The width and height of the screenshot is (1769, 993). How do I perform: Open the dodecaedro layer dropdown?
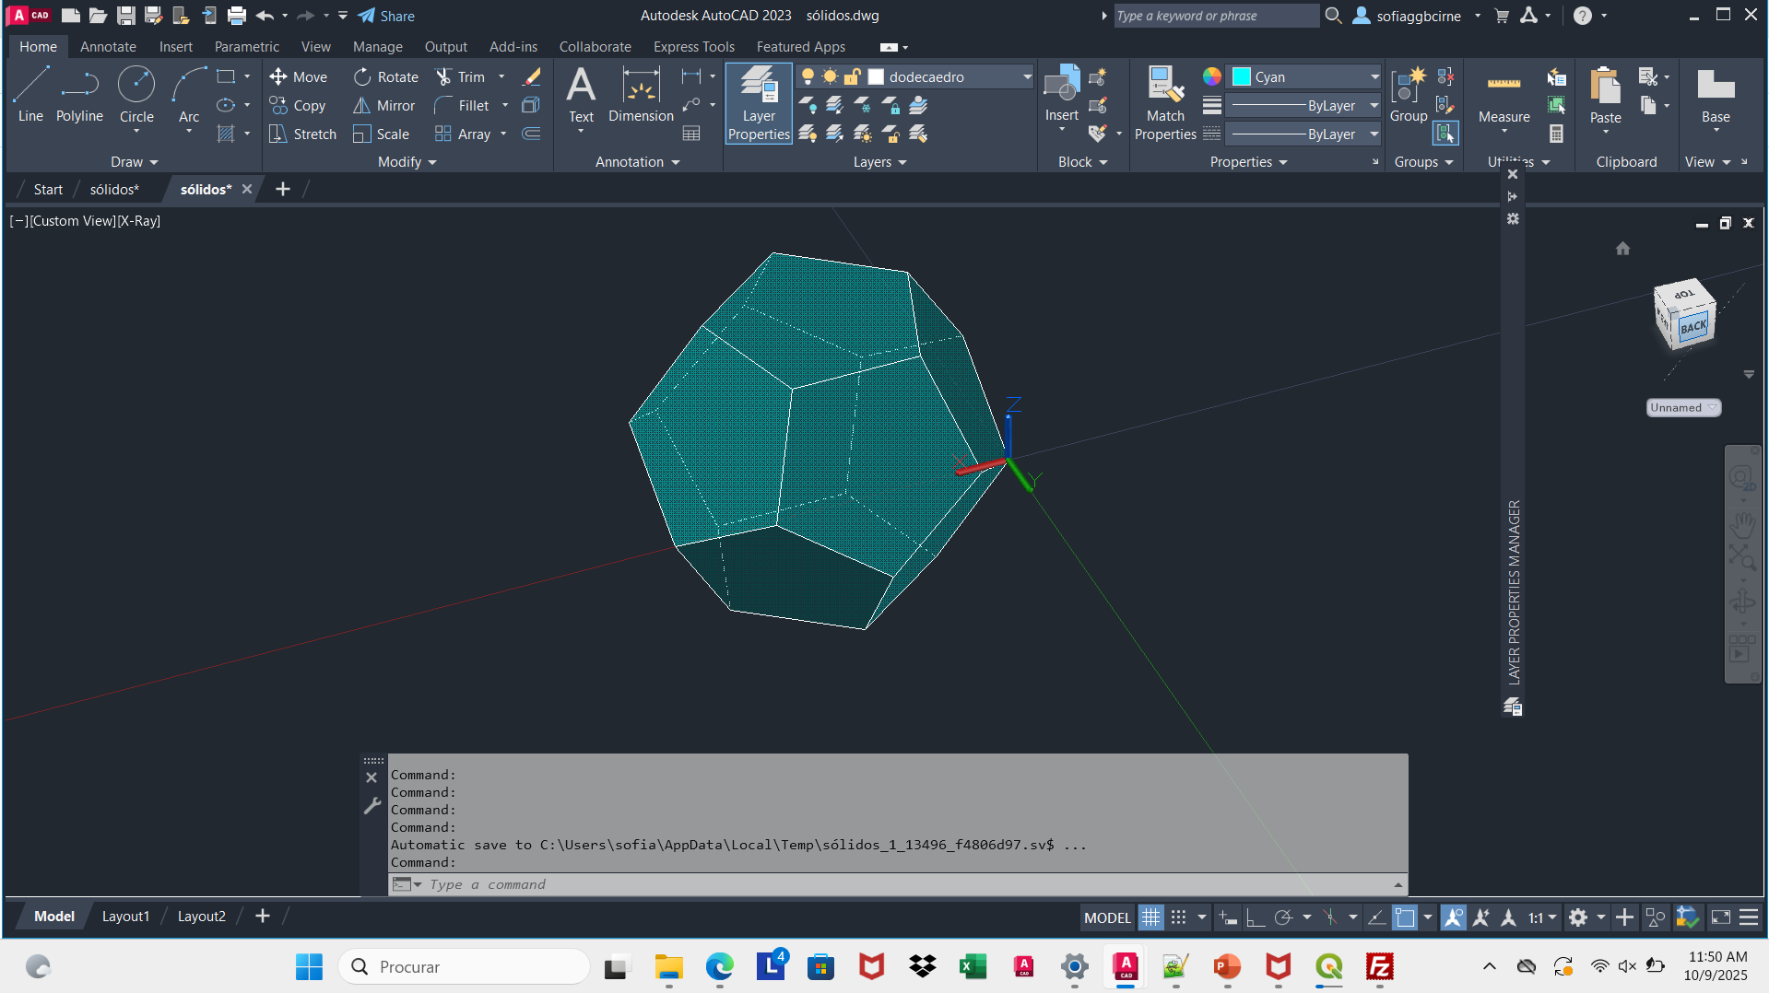pos(1027,77)
